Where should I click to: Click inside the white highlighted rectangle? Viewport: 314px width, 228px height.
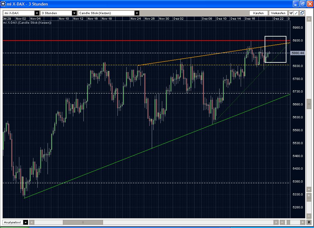275,50
